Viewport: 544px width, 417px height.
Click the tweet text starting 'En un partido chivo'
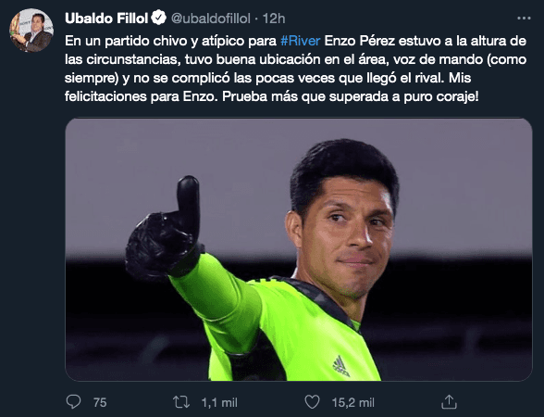pos(296,69)
